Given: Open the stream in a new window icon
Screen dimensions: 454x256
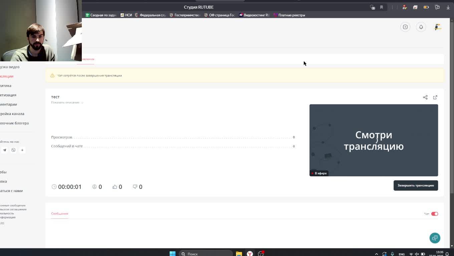Looking at the screenshot, I should [x=435, y=97].
